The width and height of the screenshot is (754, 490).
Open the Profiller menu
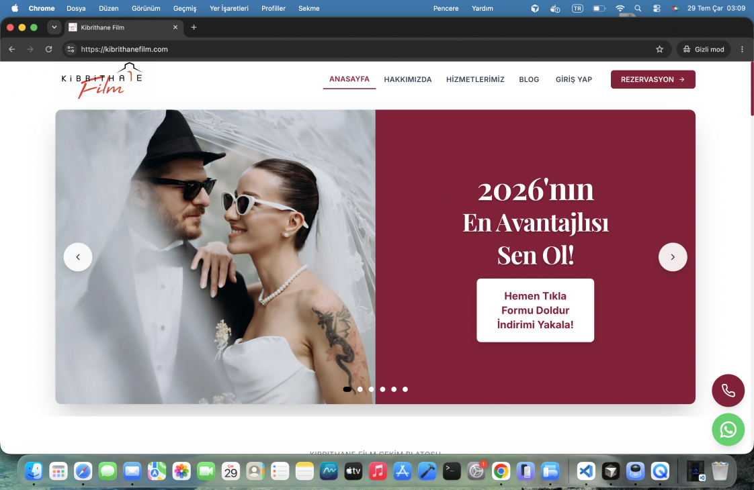pyautogui.click(x=273, y=8)
